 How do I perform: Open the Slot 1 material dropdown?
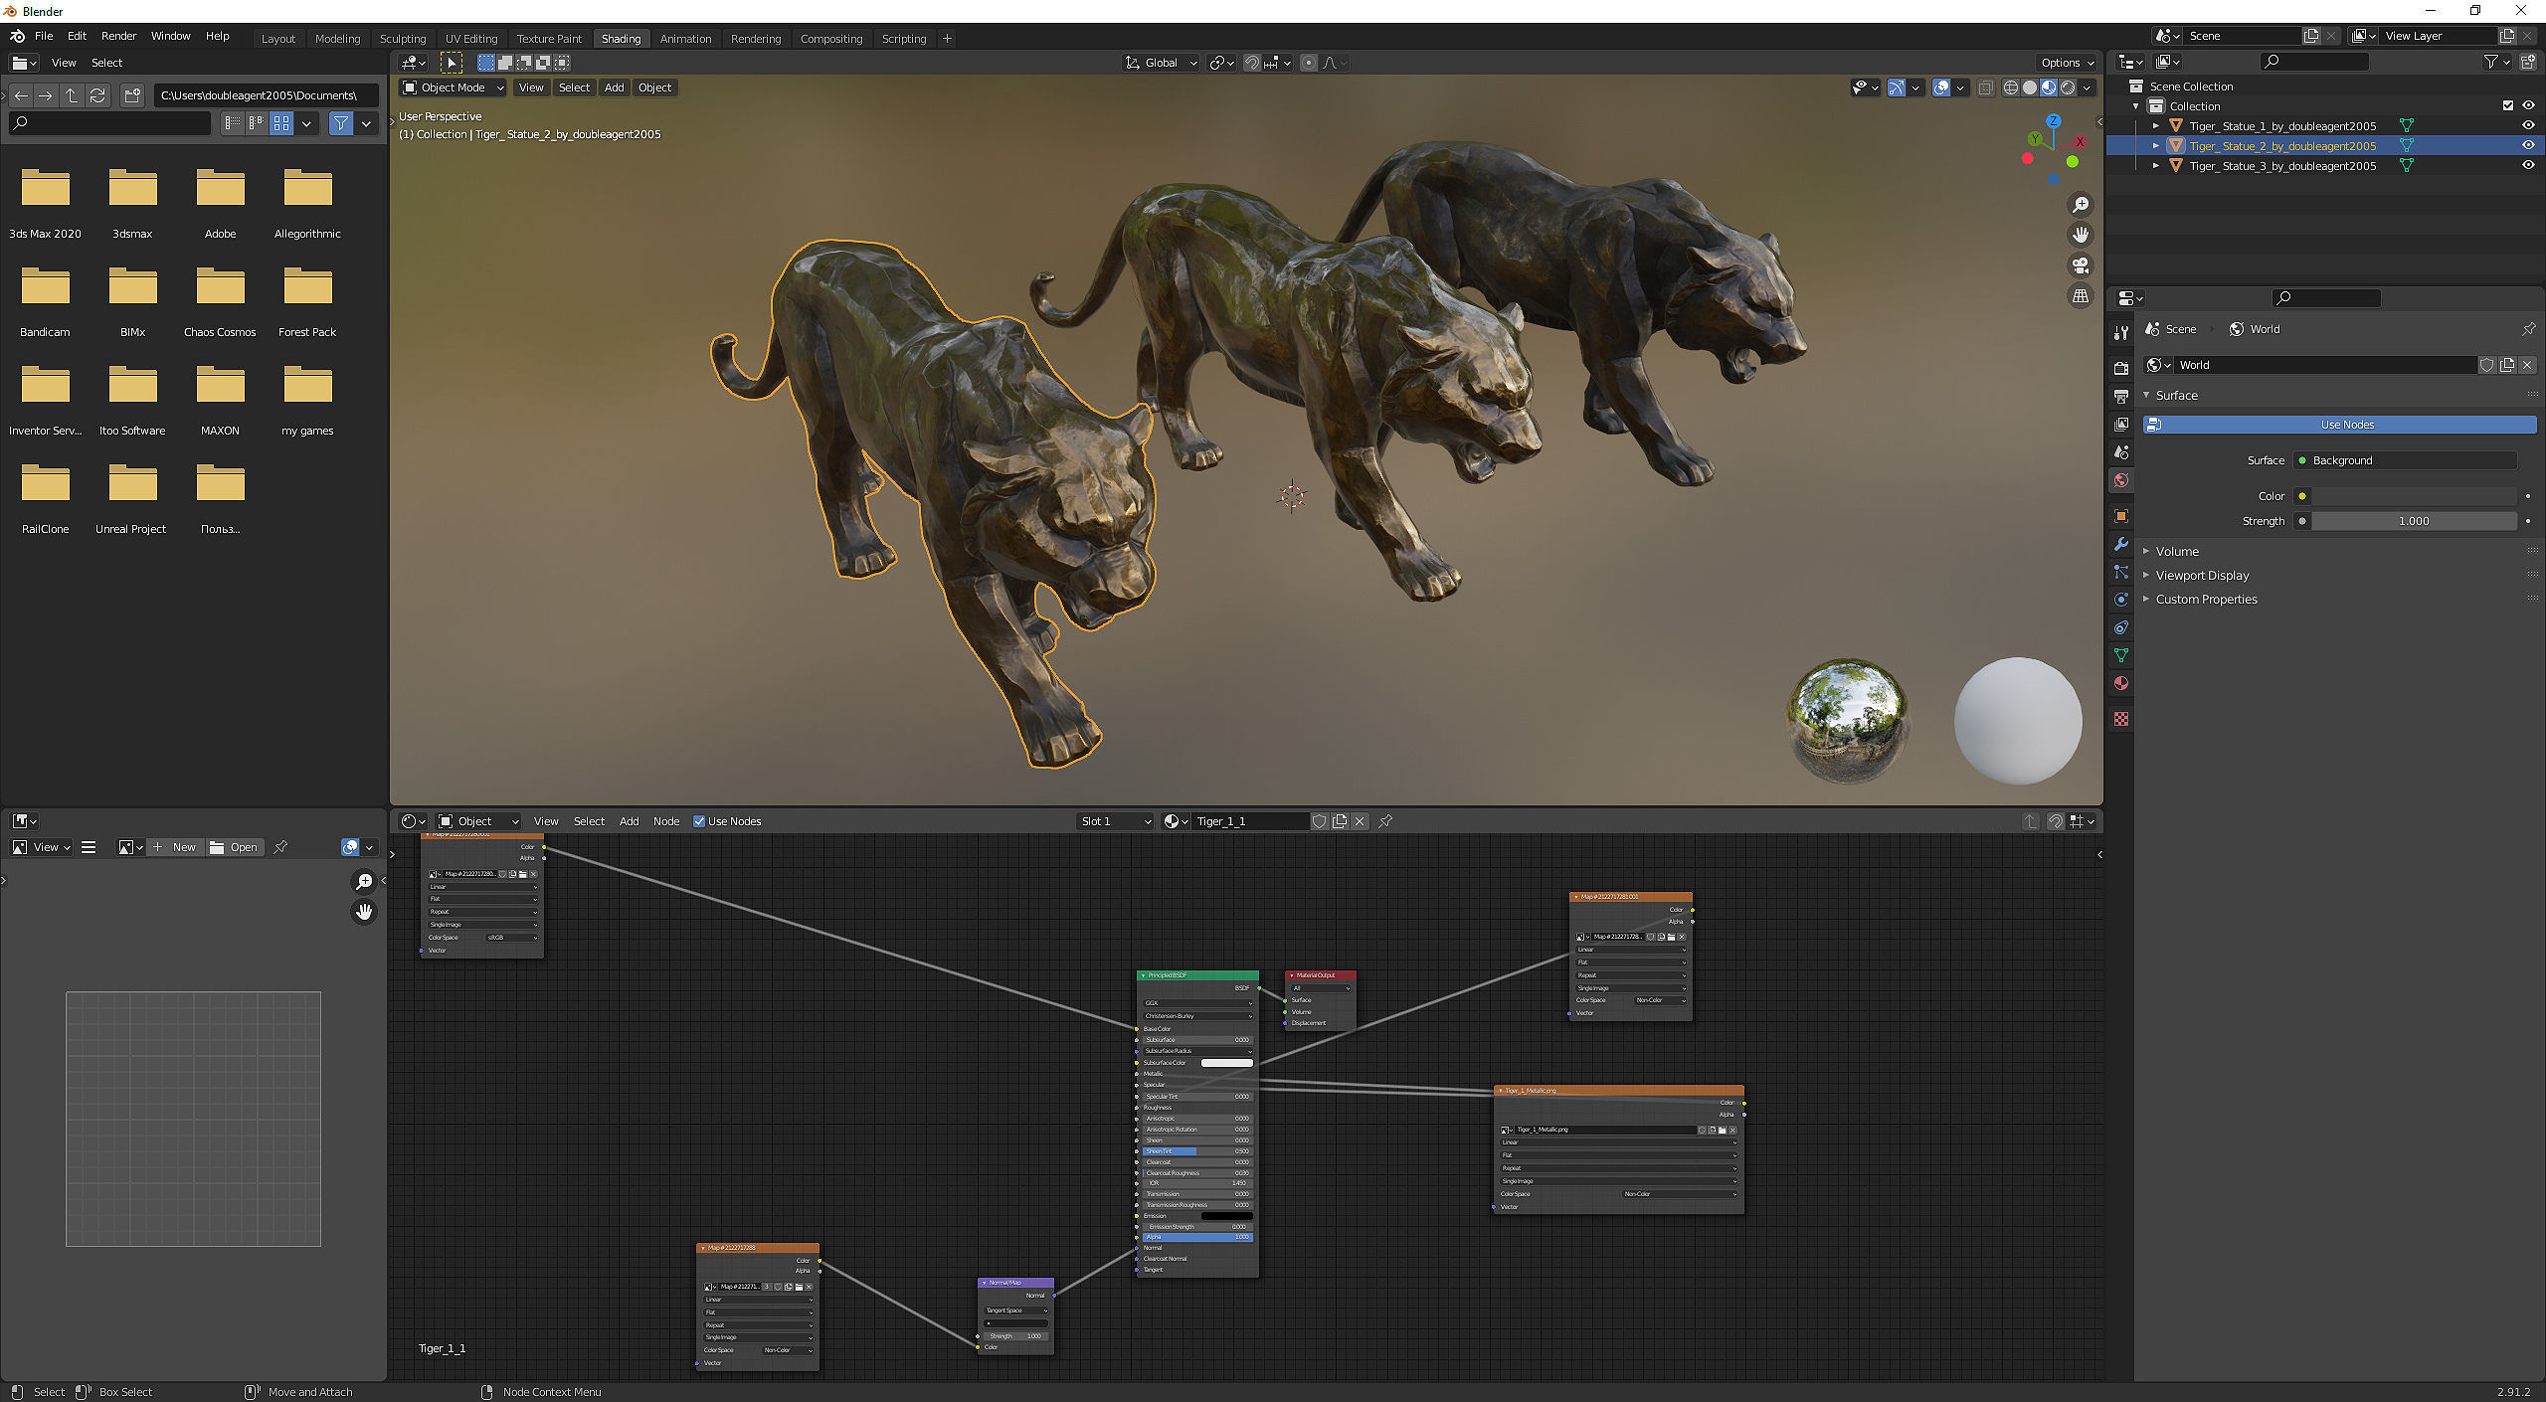point(1115,821)
